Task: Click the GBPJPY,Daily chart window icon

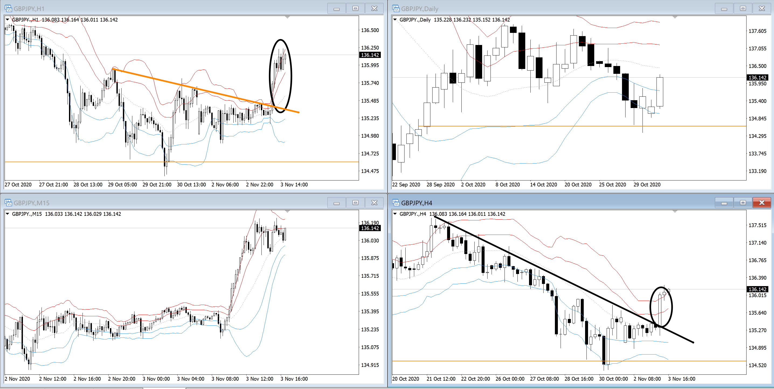Action: pos(396,8)
